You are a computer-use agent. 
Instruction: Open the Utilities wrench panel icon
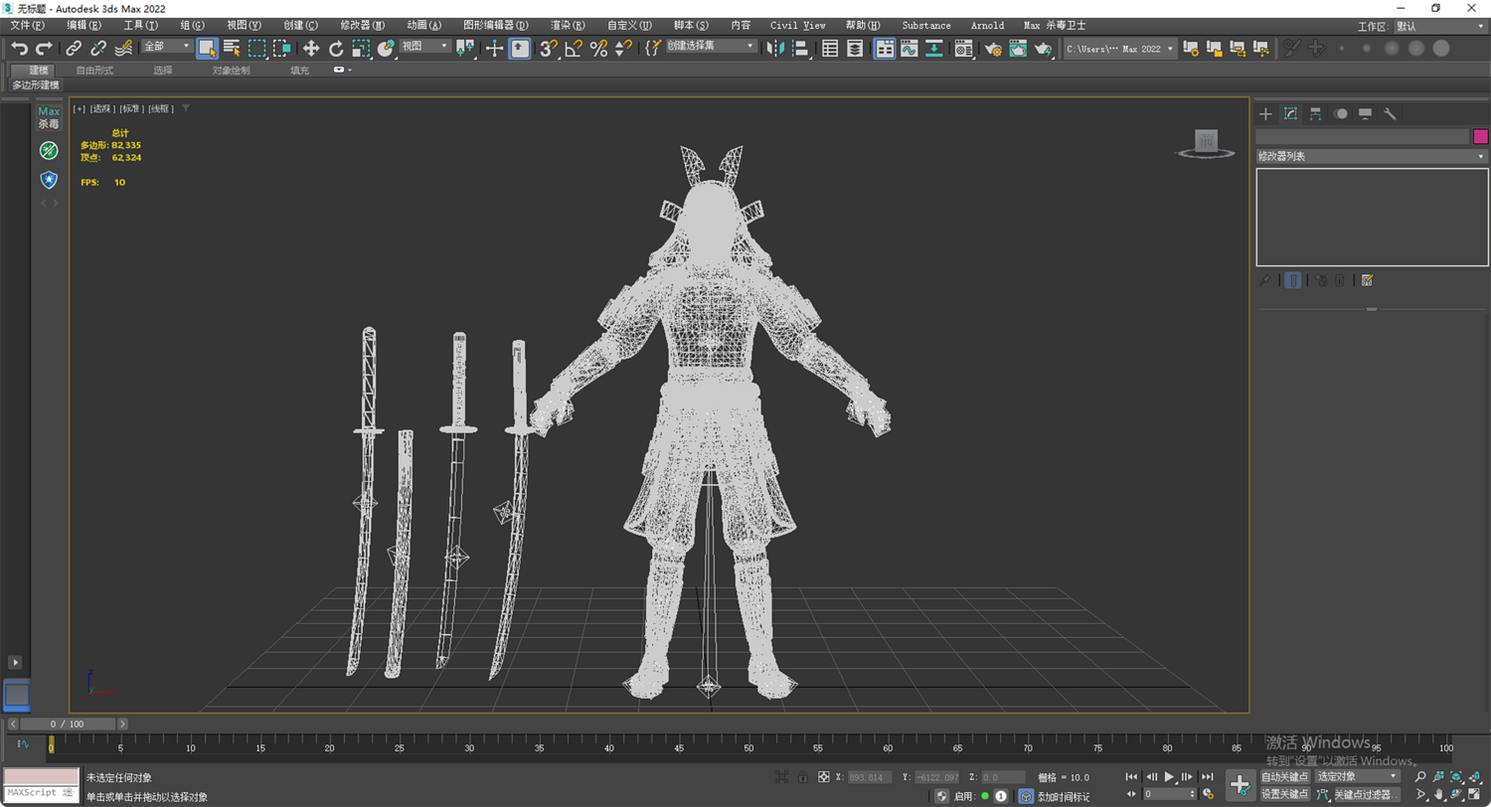click(x=1390, y=113)
